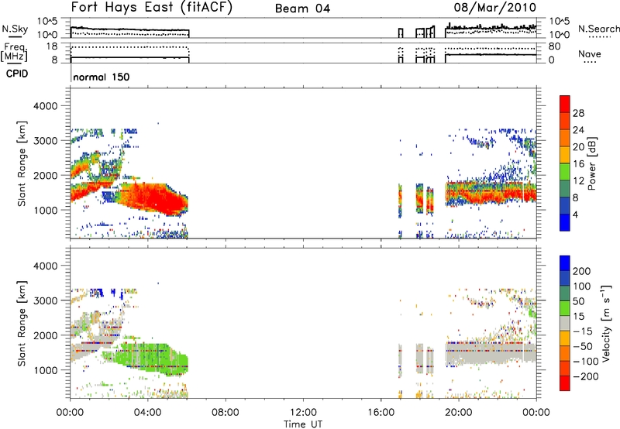Click the '16:00' time axis label
The width and height of the screenshot is (620, 429).
(381, 412)
